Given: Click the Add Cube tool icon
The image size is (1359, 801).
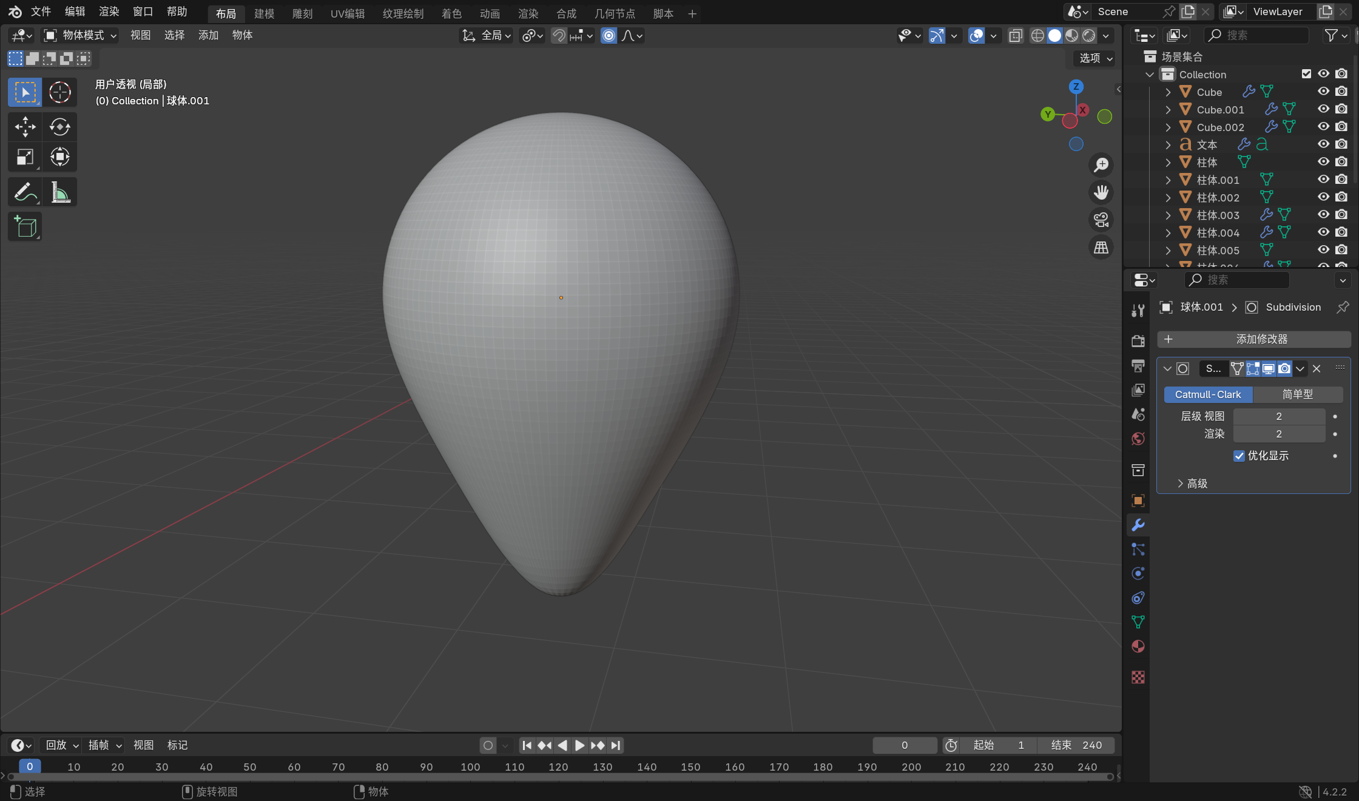Looking at the screenshot, I should [x=25, y=227].
